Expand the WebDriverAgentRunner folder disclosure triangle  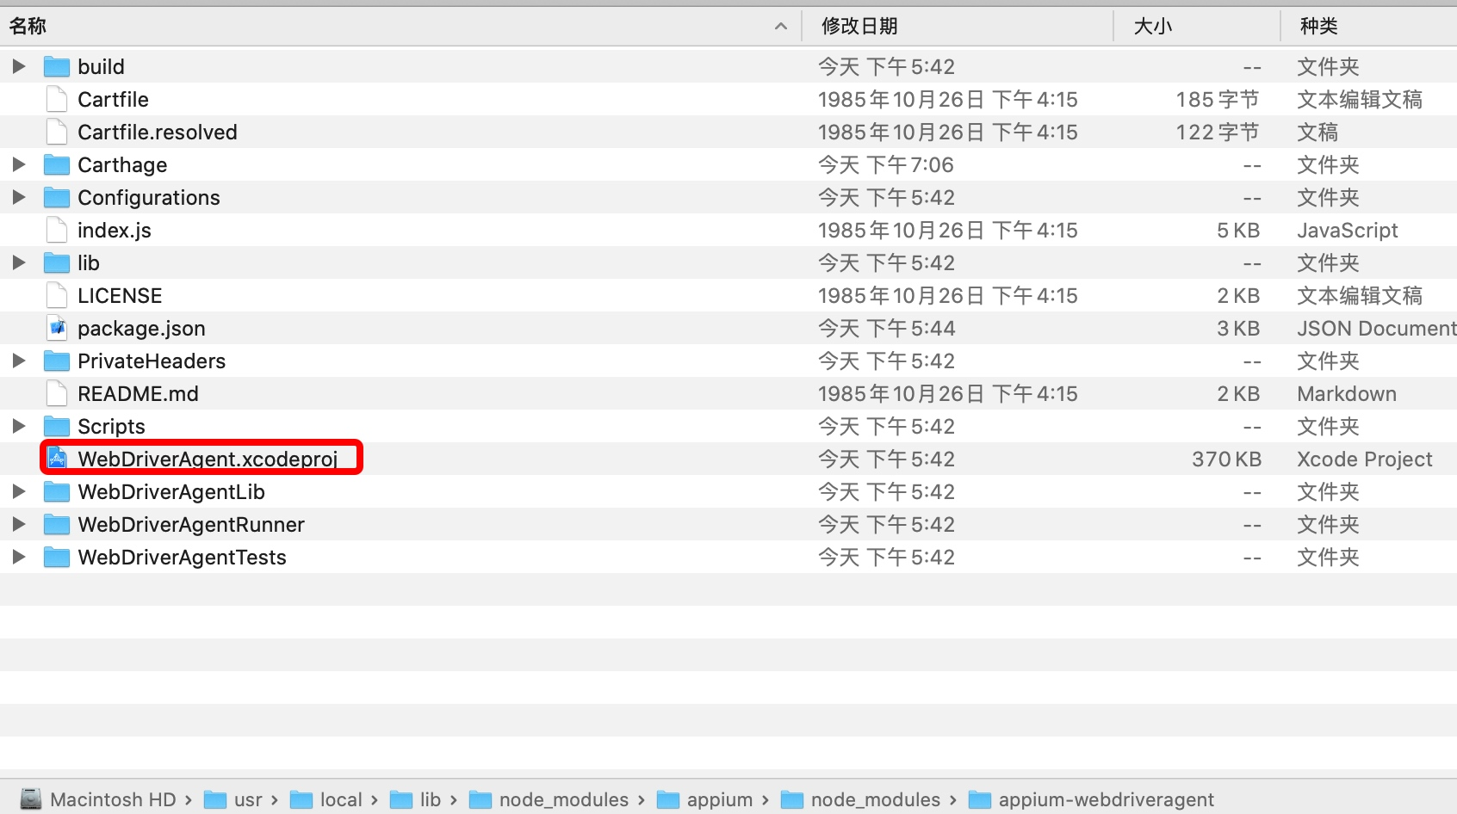tap(19, 524)
